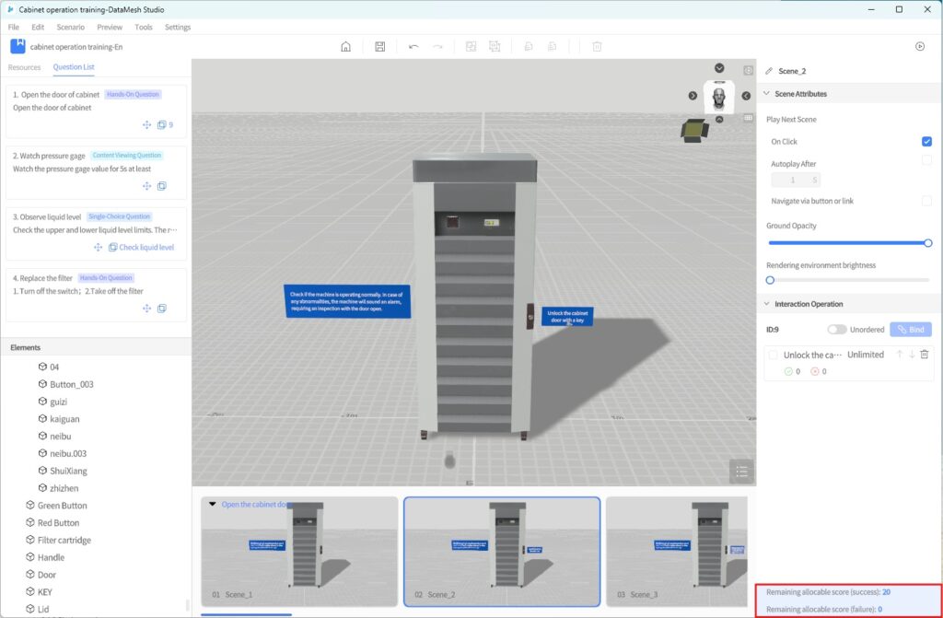Uncheck the On Click checkbox
943x618 pixels.
click(926, 142)
